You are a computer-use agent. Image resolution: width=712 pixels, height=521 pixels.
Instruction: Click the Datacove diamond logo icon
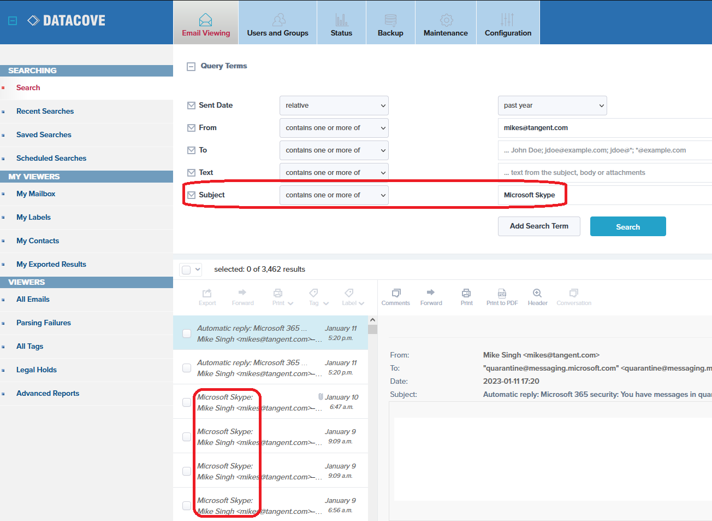tap(33, 21)
